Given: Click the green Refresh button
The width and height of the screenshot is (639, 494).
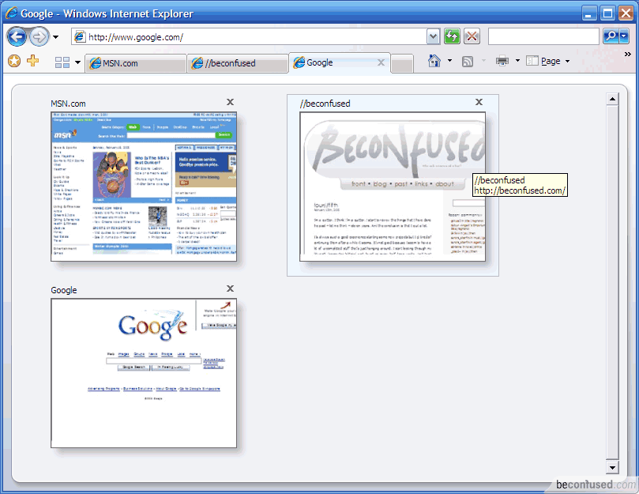Looking at the screenshot, I should (452, 36).
